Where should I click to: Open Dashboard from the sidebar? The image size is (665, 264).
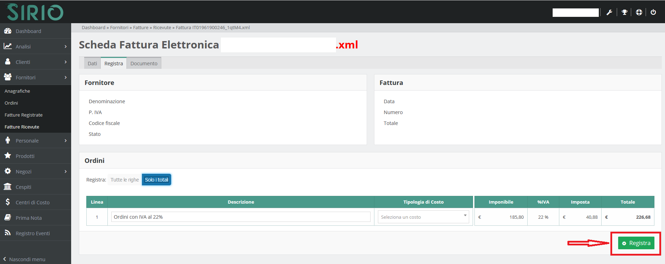coord(28,31)
